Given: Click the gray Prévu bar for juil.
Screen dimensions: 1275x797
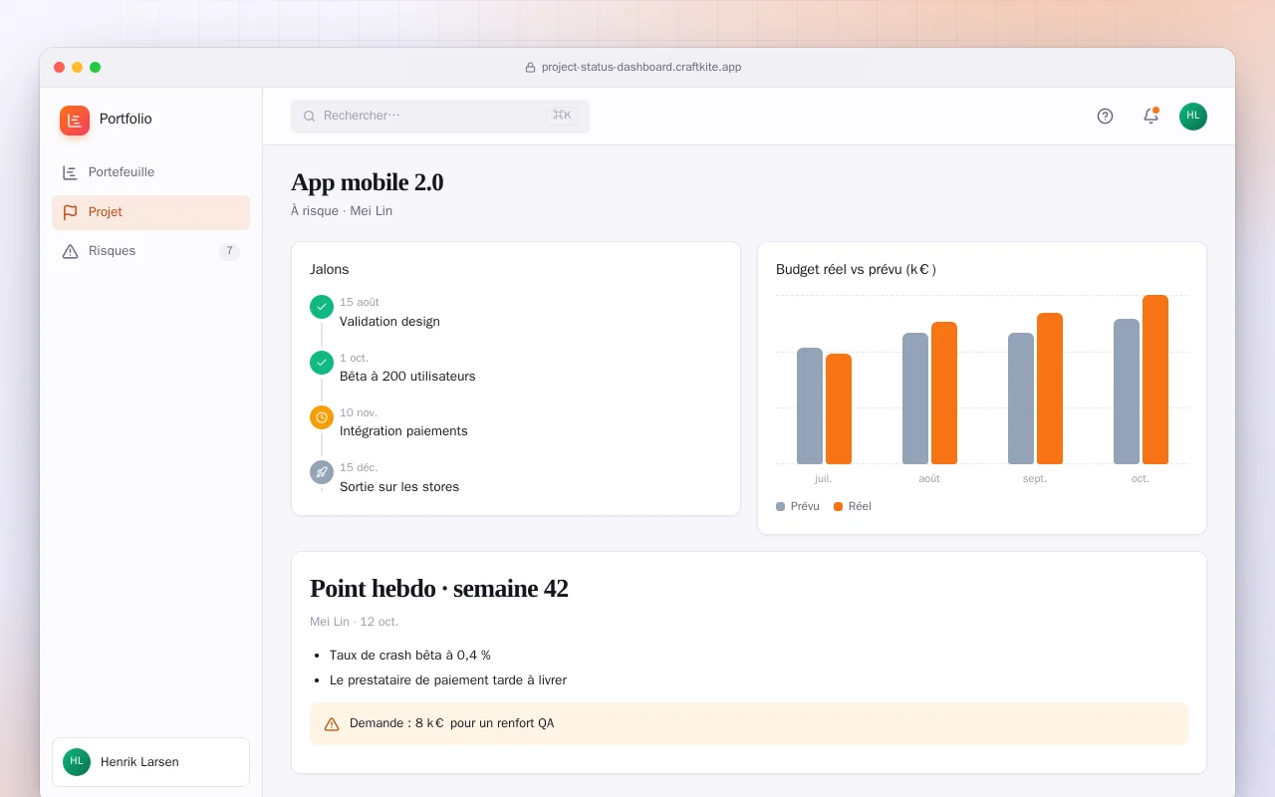Looking at the screenshot, I should click(810, 406).
